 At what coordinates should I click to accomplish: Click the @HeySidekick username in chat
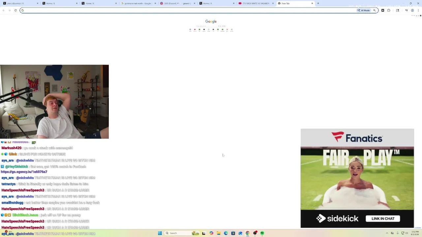coord(16,167)
